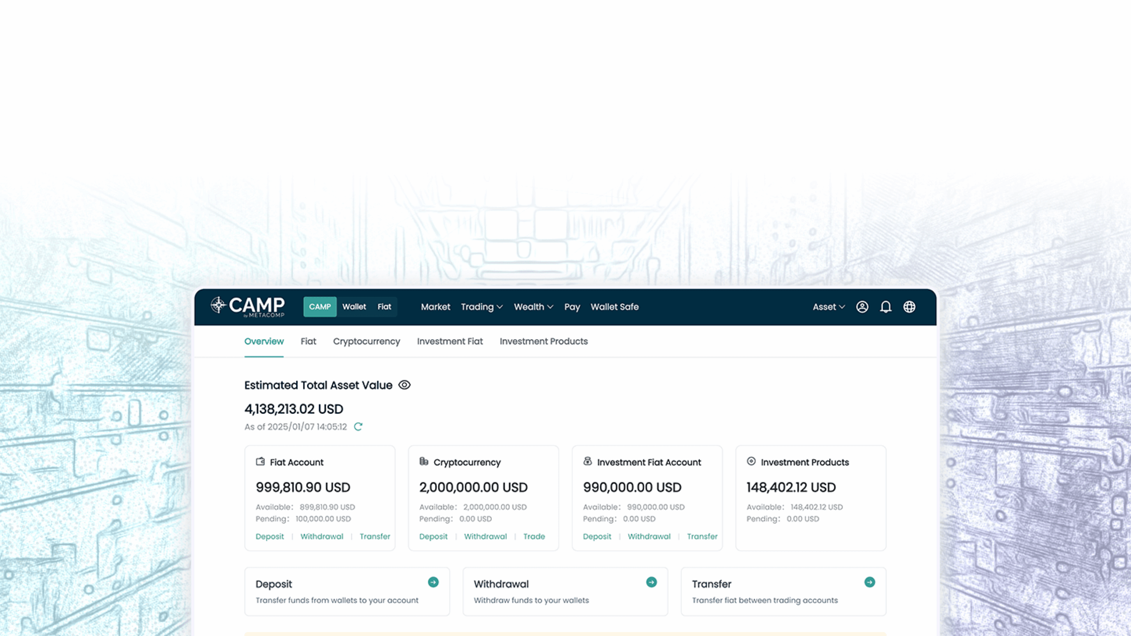Open the notifications bell
1131x636 pixels.
(885, 307)
